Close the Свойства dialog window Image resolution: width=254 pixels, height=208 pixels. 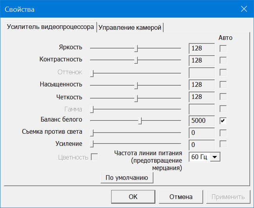(x=244, y=9)
